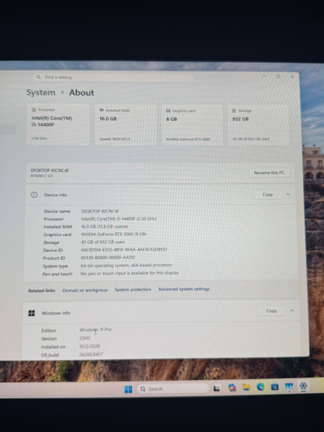Launch Microsoft Edge from the taskbar
This screenshot has width=324, height=432.
coord(260,387)
